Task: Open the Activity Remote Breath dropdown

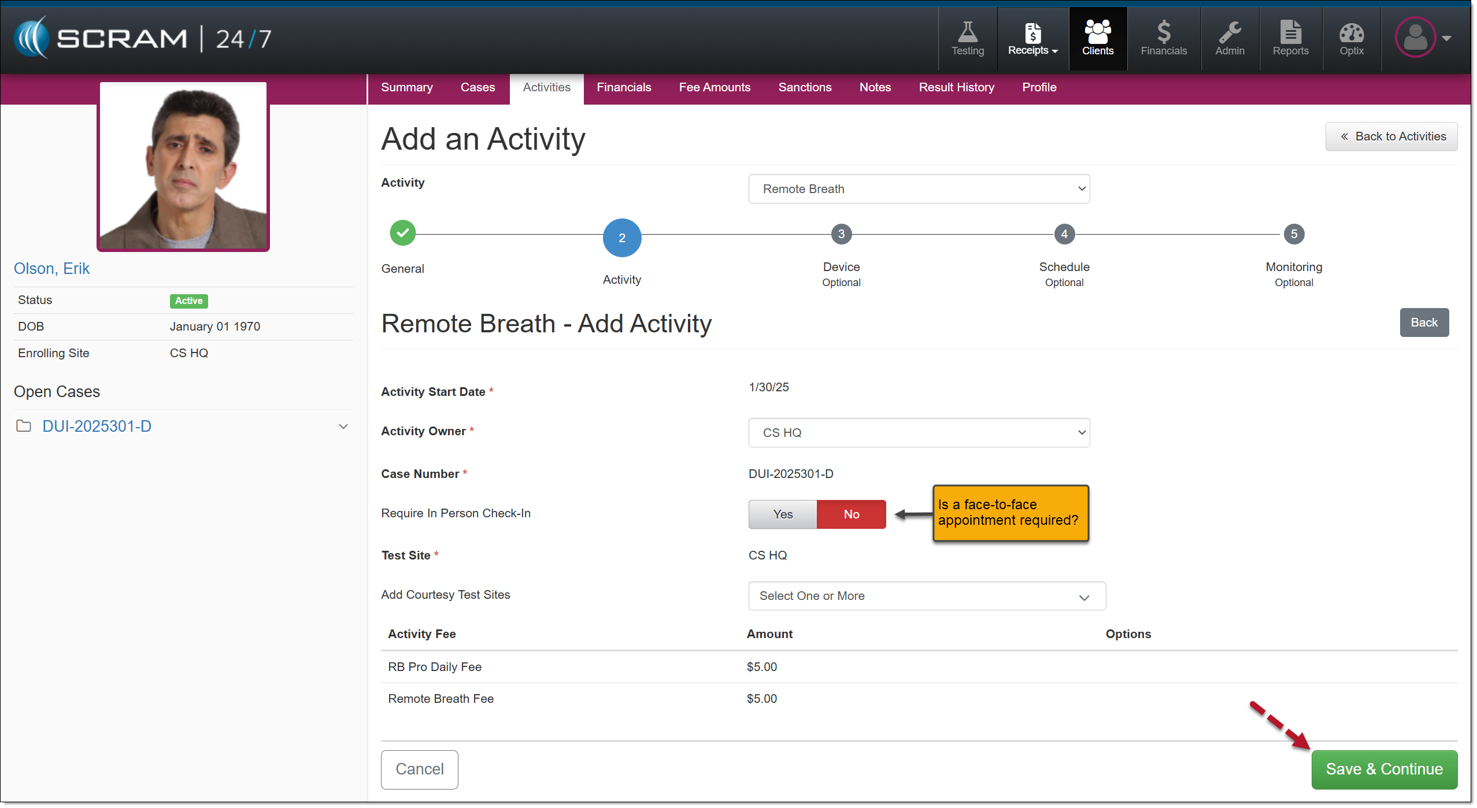Action: click(919, 189)
